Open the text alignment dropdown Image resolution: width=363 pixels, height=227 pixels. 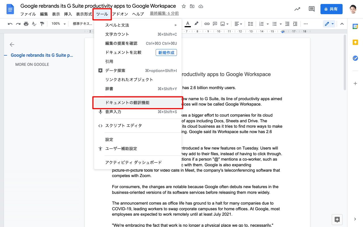tap(239, 24)
